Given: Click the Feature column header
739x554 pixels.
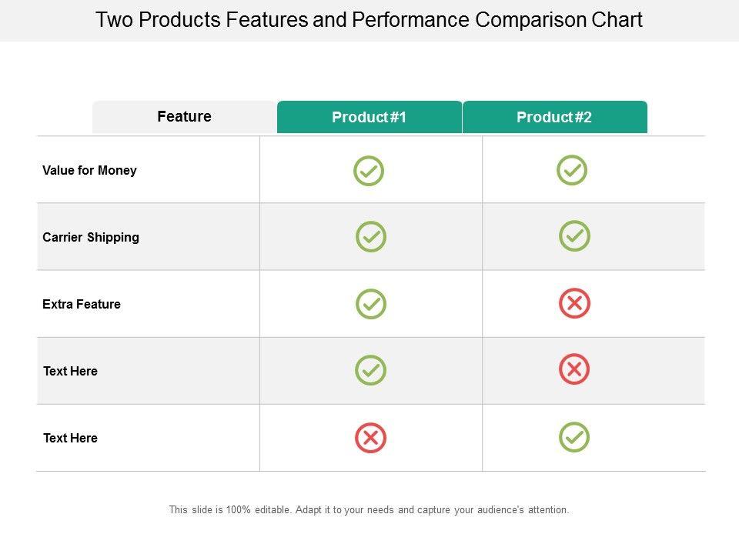Looking at the screenshot, I should (x=184, y=117).
